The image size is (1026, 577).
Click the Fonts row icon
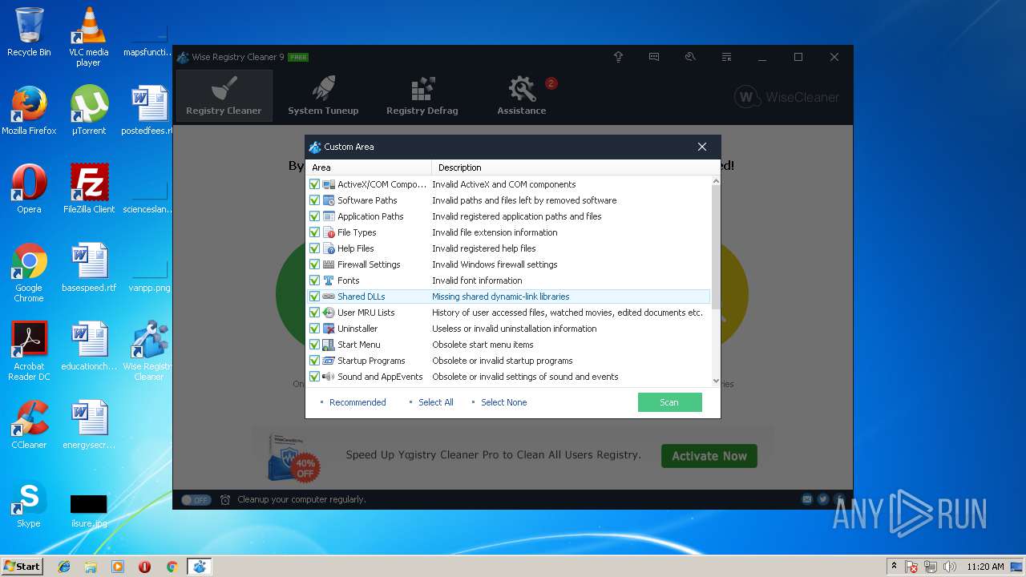click(329, 280)
